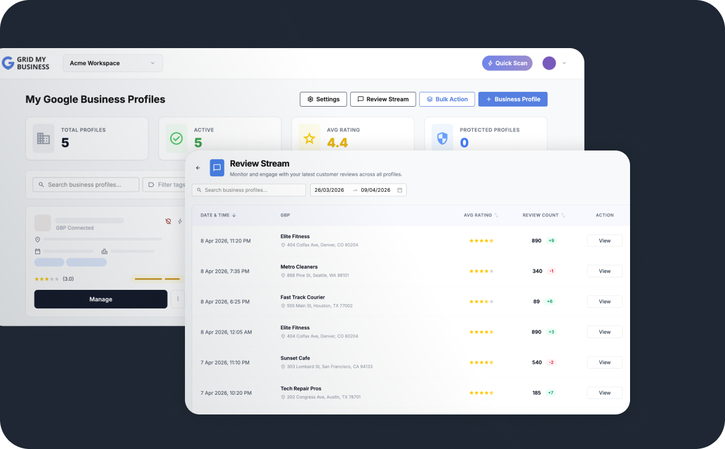The width and height of the screenshot is (725, 449).
Task: Click the Total Profiles building icon
Action: 43,138
